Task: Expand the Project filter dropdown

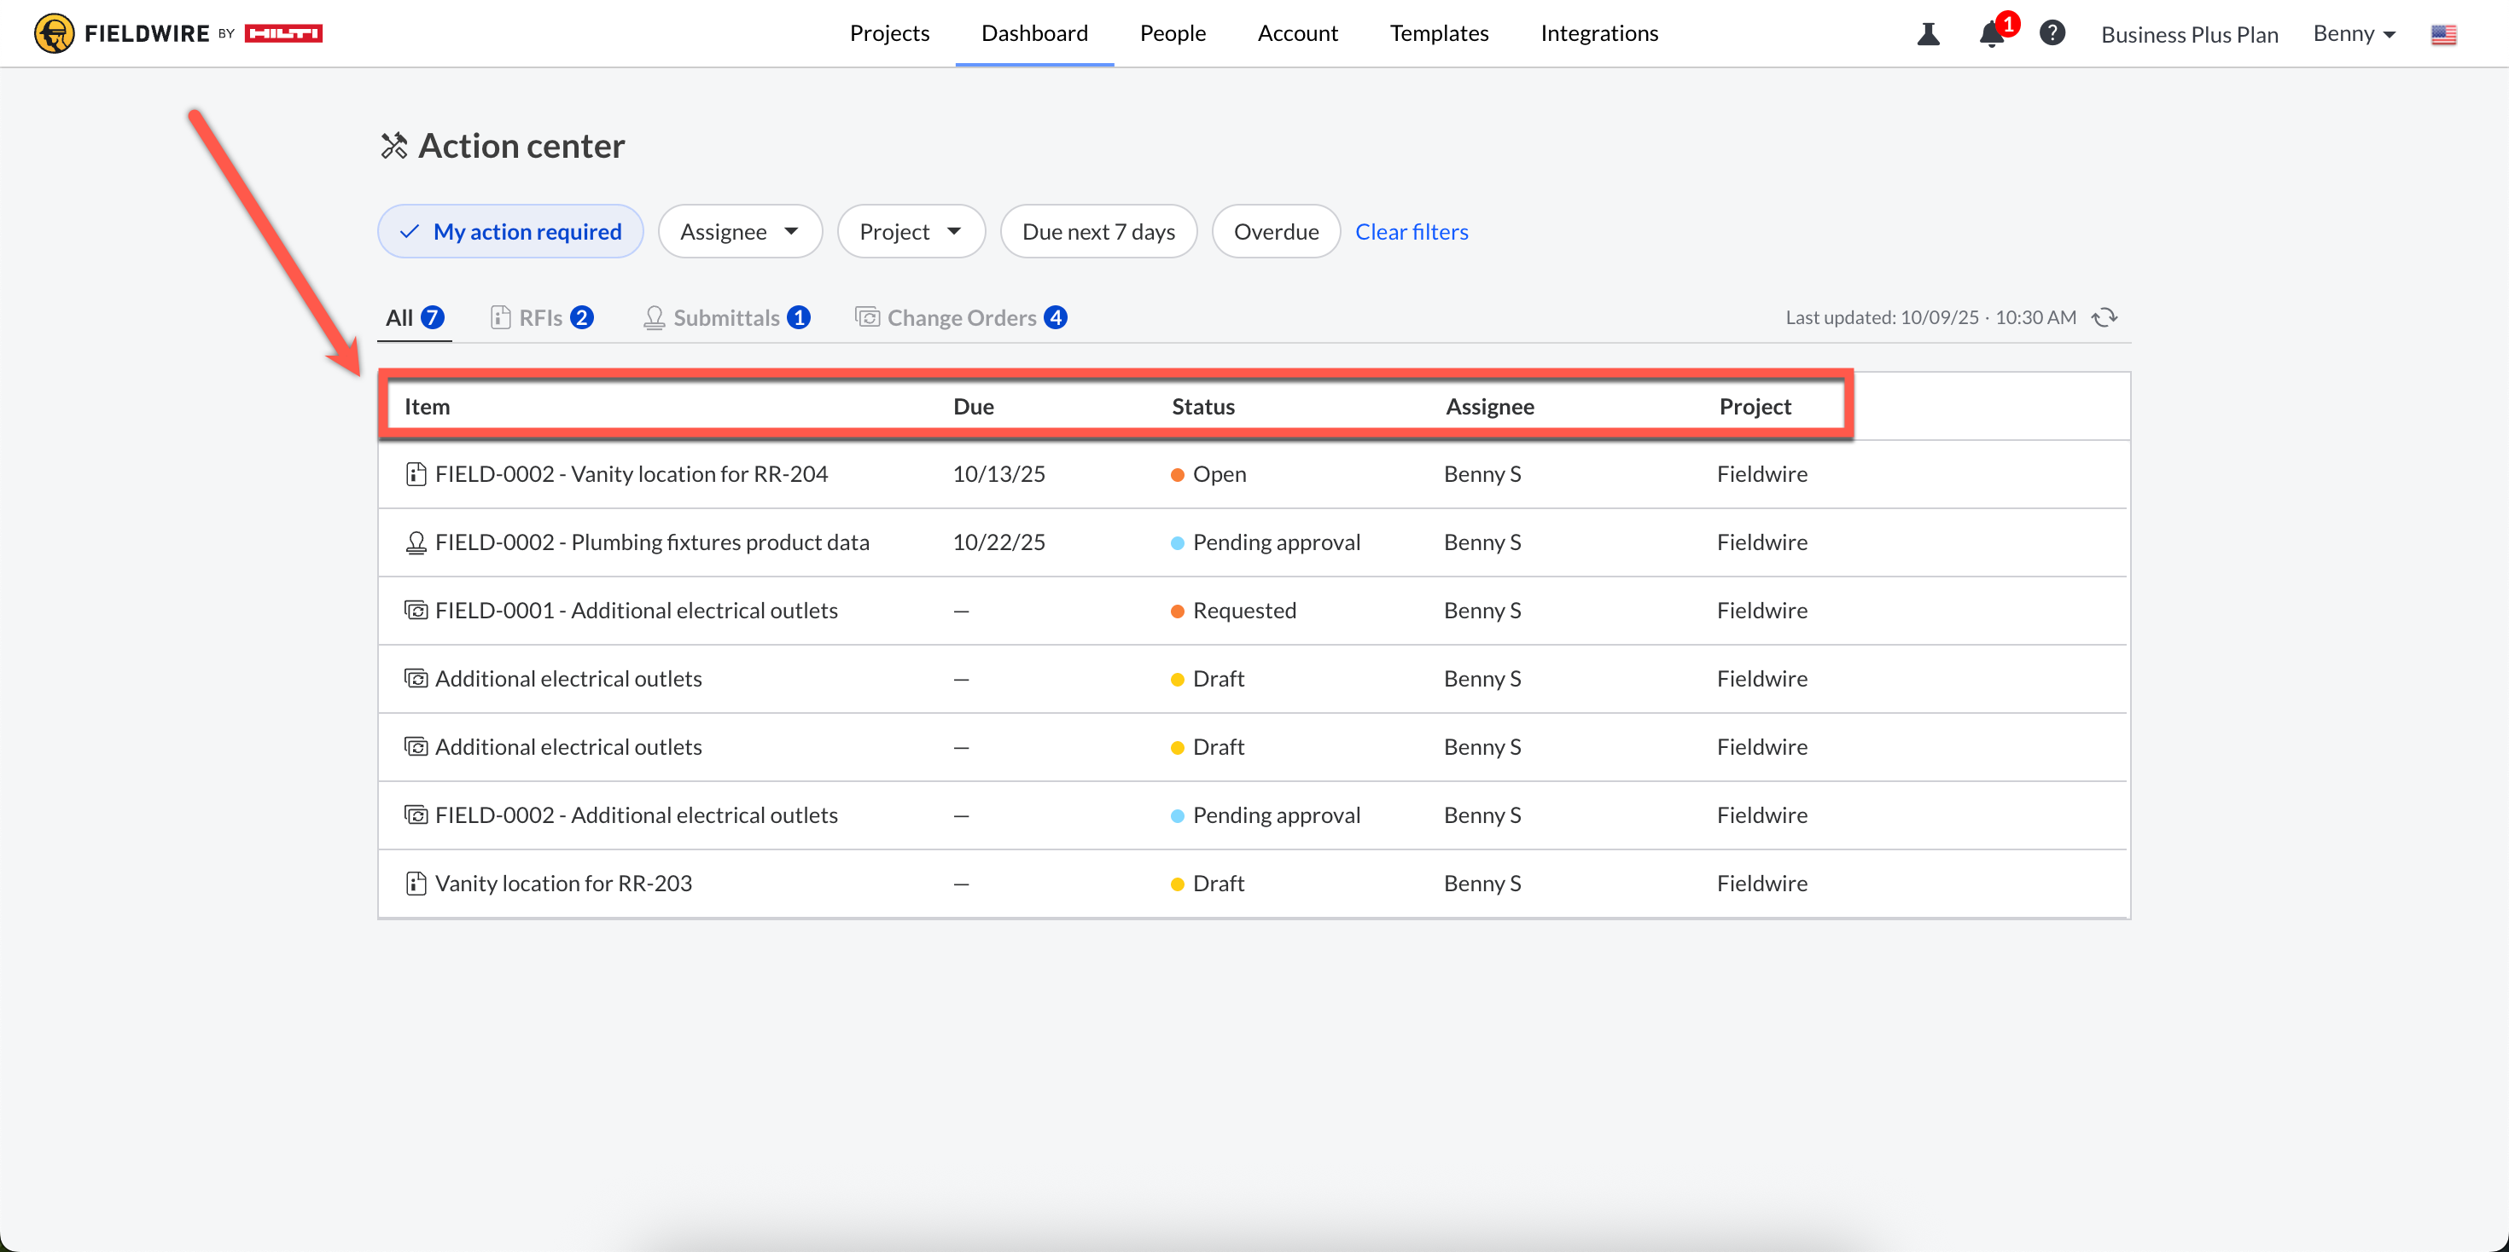Action: (x=911, y=232)
